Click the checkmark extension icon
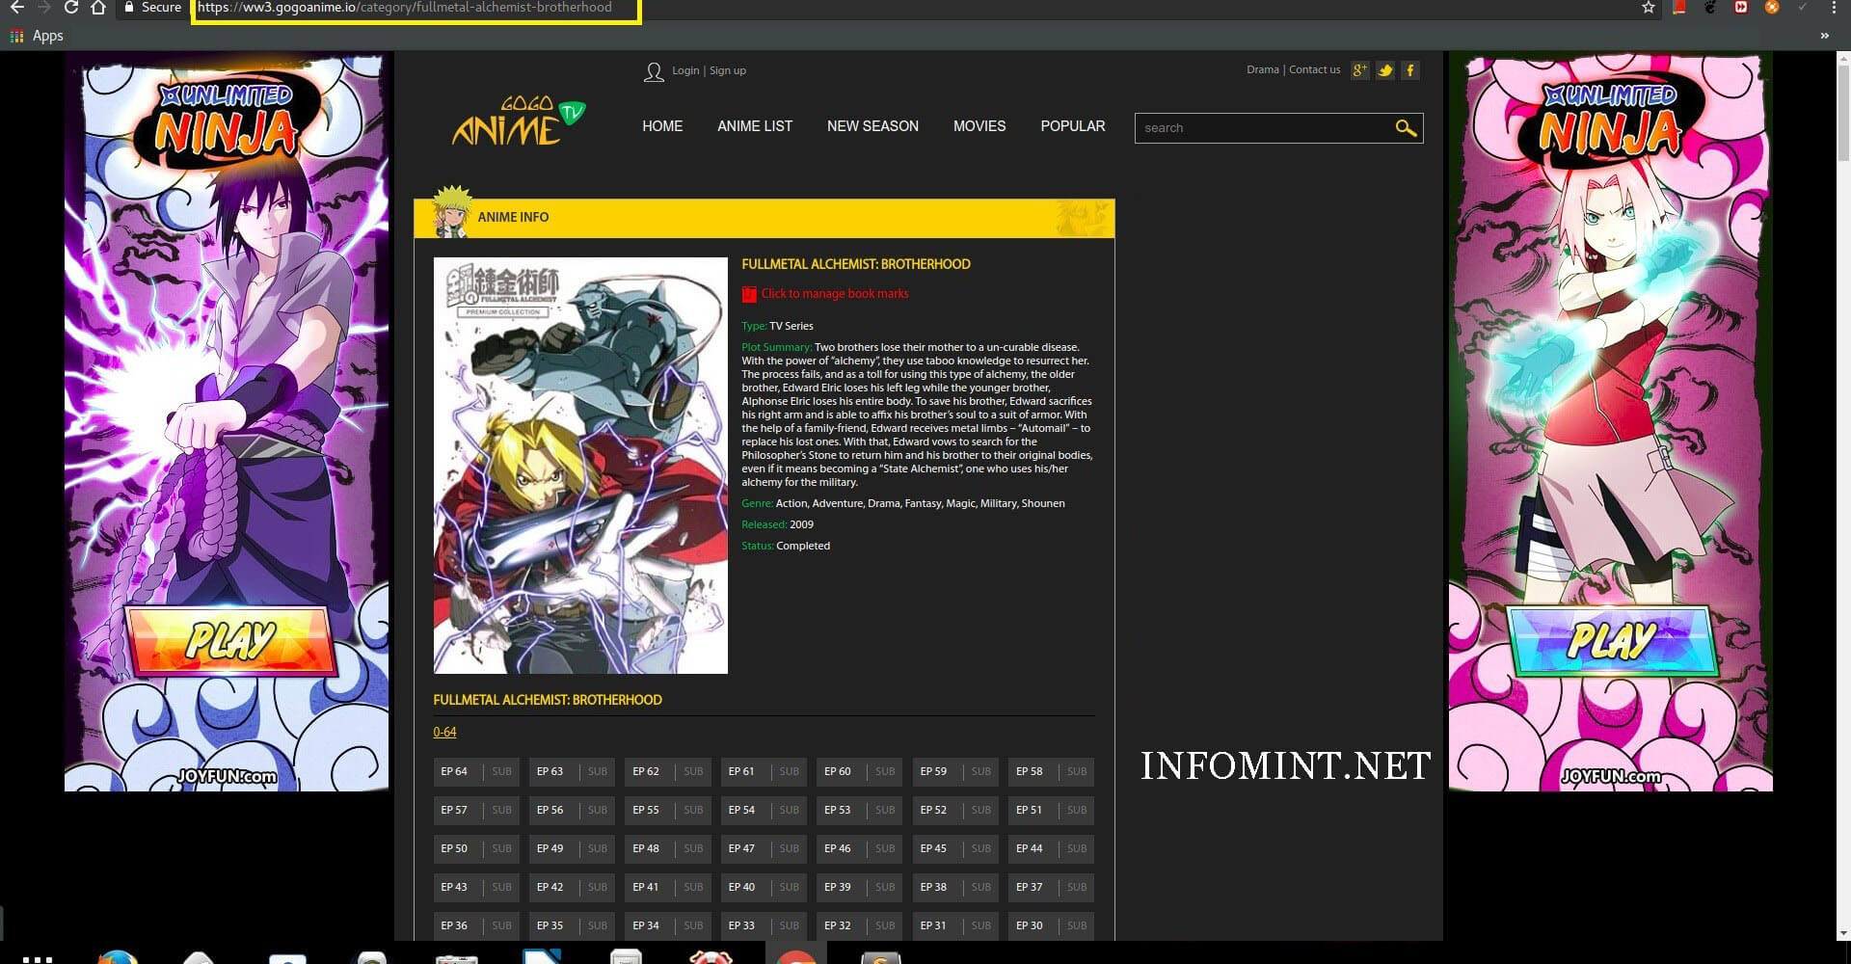Screen dimensions: 1851x964 [x=1803, y=7]
